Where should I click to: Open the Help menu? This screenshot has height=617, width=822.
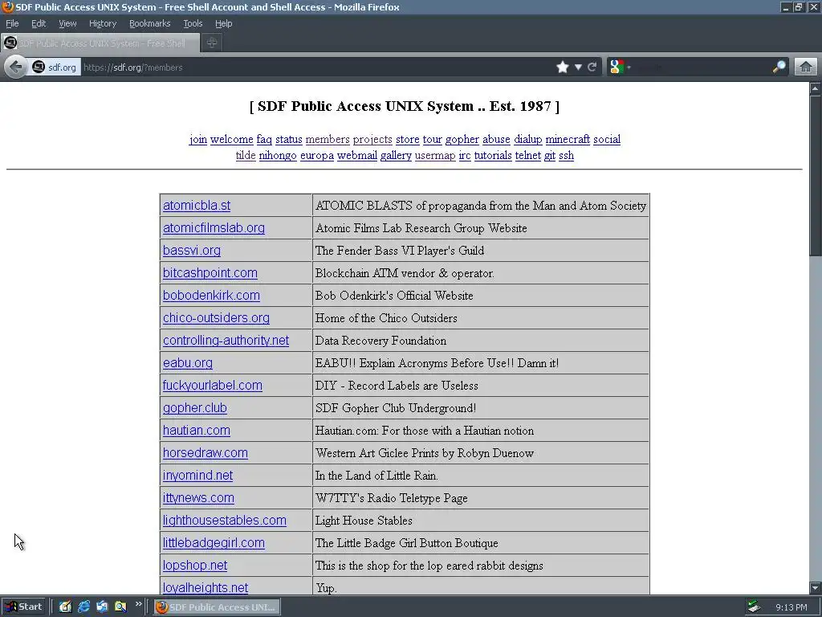pos(224,23)
